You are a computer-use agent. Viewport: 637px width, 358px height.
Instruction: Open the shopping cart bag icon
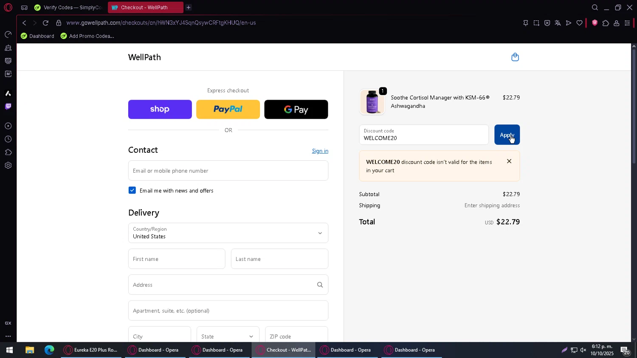pyautogui.click(x=515, y=57)
